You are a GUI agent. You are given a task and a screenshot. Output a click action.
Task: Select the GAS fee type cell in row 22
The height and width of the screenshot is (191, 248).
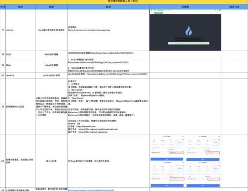(52, 161)
